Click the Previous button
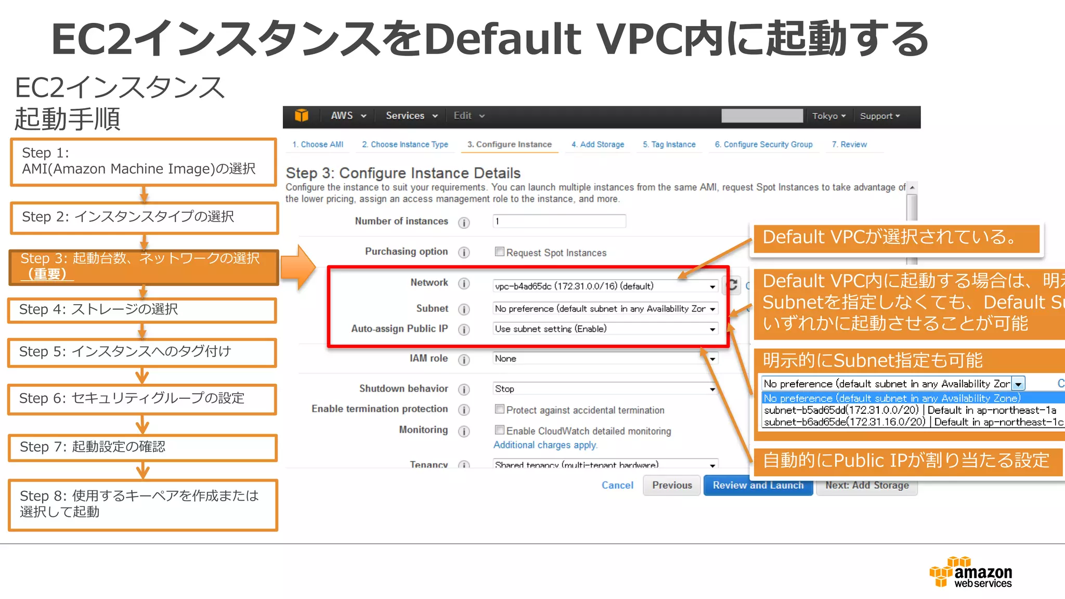 click(672, 485)
